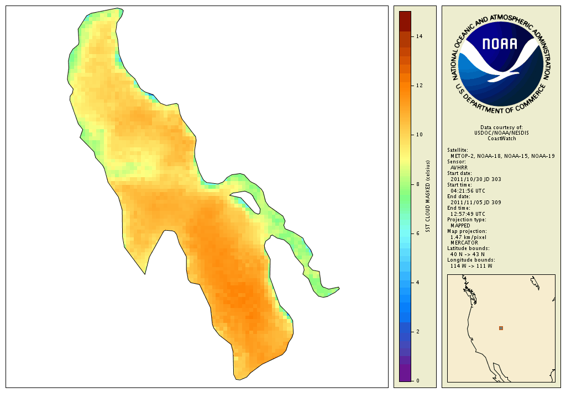
Task: Click the 'MAPPED' projection value
Action: 460,225
